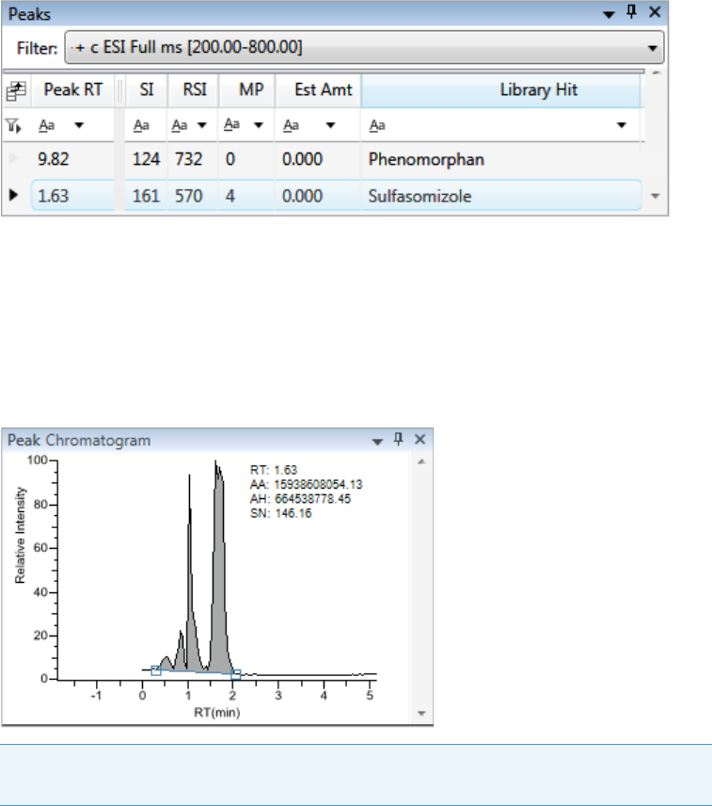
Task: Select the Phenomorphan library hit cell
Action: tap(500, 159)
